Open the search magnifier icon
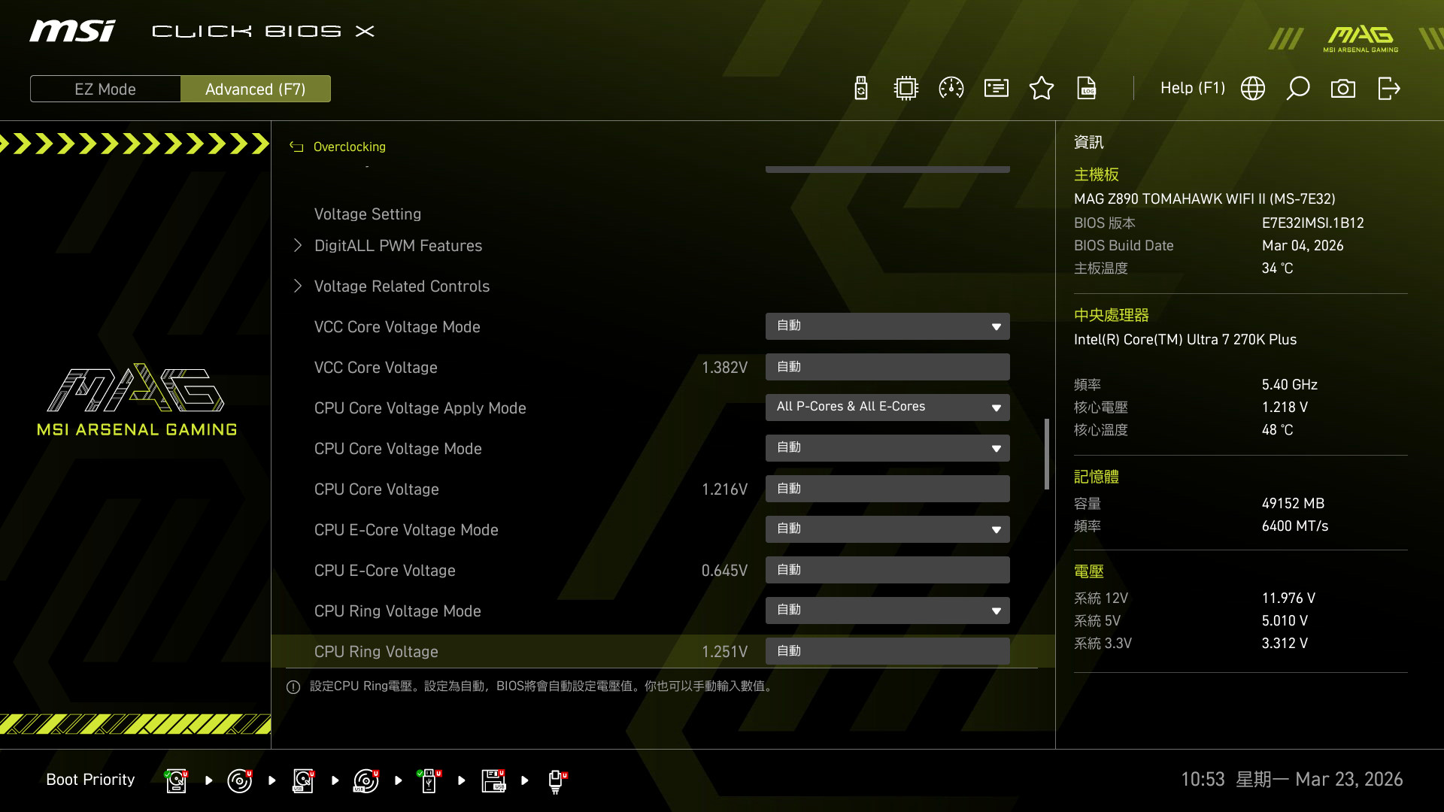The image size is (1444, 812). click(x=1298, y=89)
